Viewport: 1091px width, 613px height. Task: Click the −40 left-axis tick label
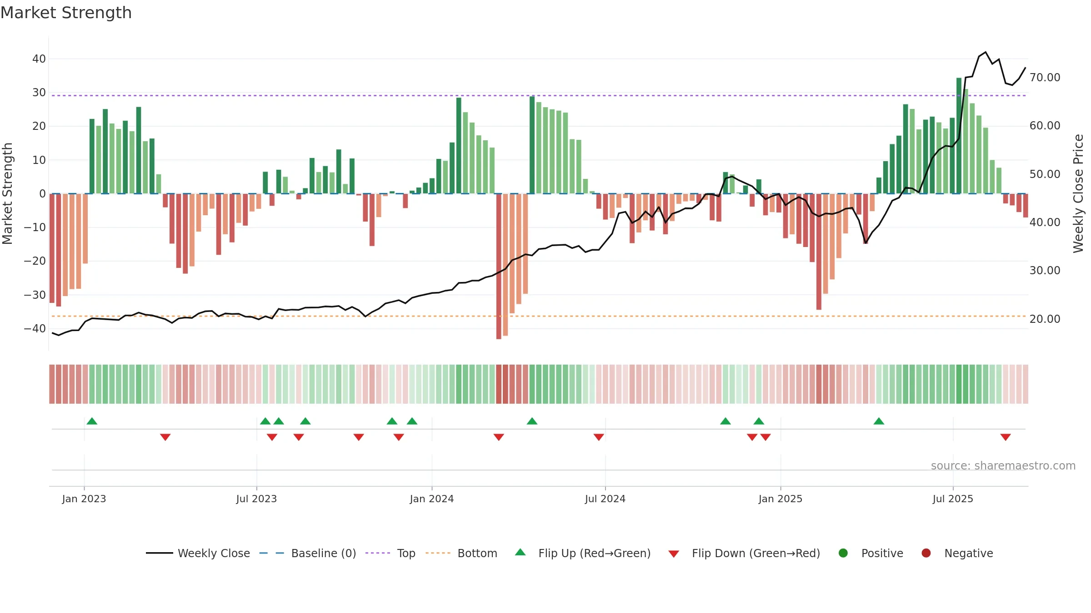point(35,328)
